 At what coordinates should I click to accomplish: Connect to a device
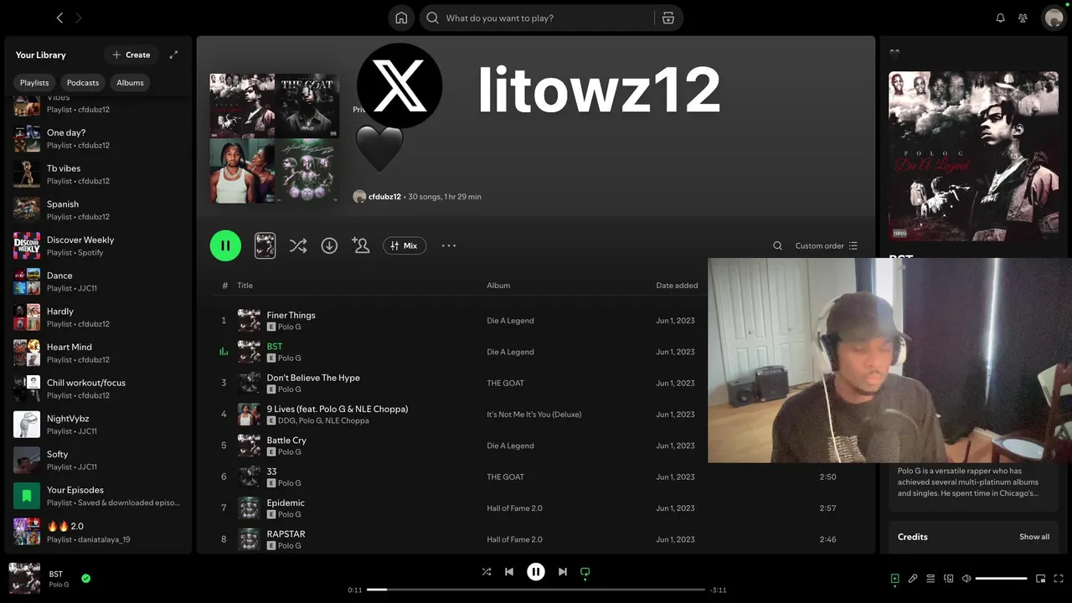pyautogui.click(x=949, y=578)
